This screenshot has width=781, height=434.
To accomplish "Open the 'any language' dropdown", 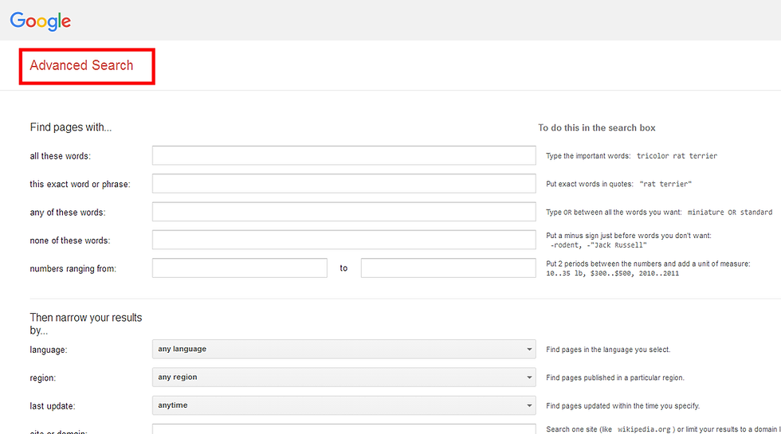I will tap(344, 349).
